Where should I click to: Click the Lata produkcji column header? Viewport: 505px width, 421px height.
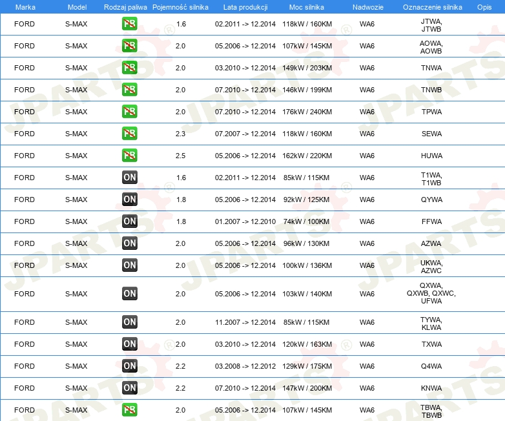pos(245,7)
